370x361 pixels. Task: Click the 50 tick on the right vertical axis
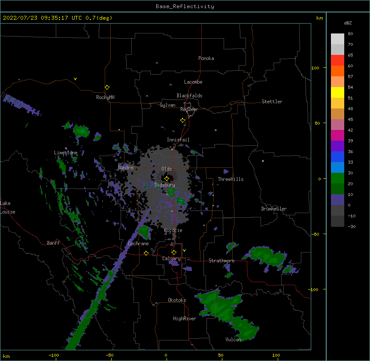click(x=317, y=123)
